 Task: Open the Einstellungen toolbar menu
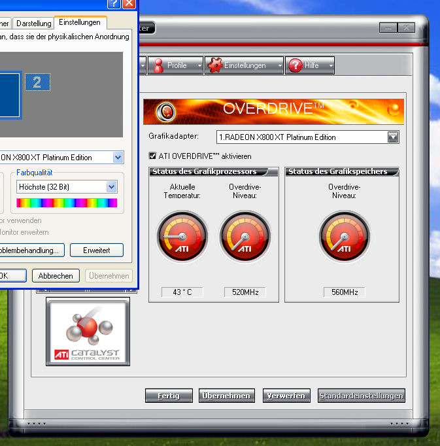point(245,65)
